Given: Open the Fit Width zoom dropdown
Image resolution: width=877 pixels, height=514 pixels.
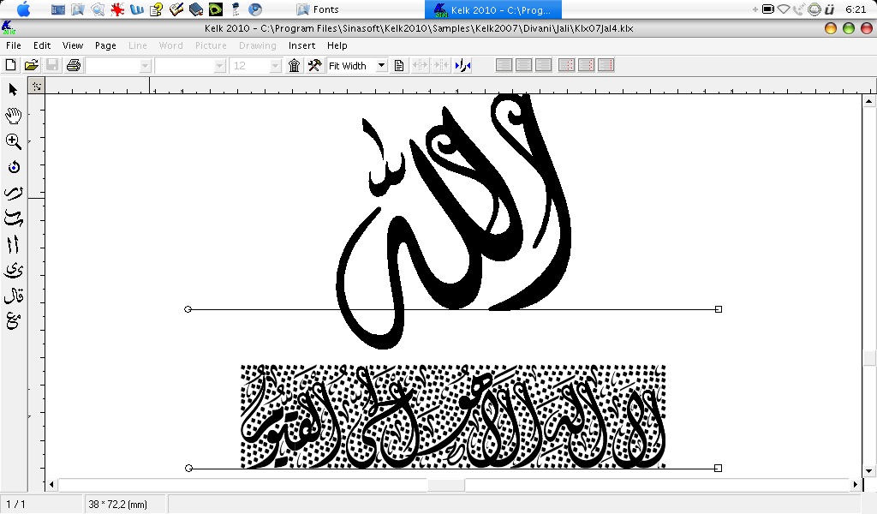Looking at the screenshot, I should pos(381,65).
